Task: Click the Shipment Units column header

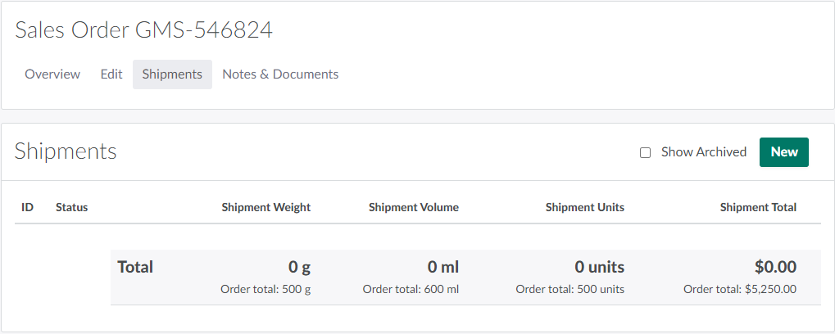Action: (584, 207)
